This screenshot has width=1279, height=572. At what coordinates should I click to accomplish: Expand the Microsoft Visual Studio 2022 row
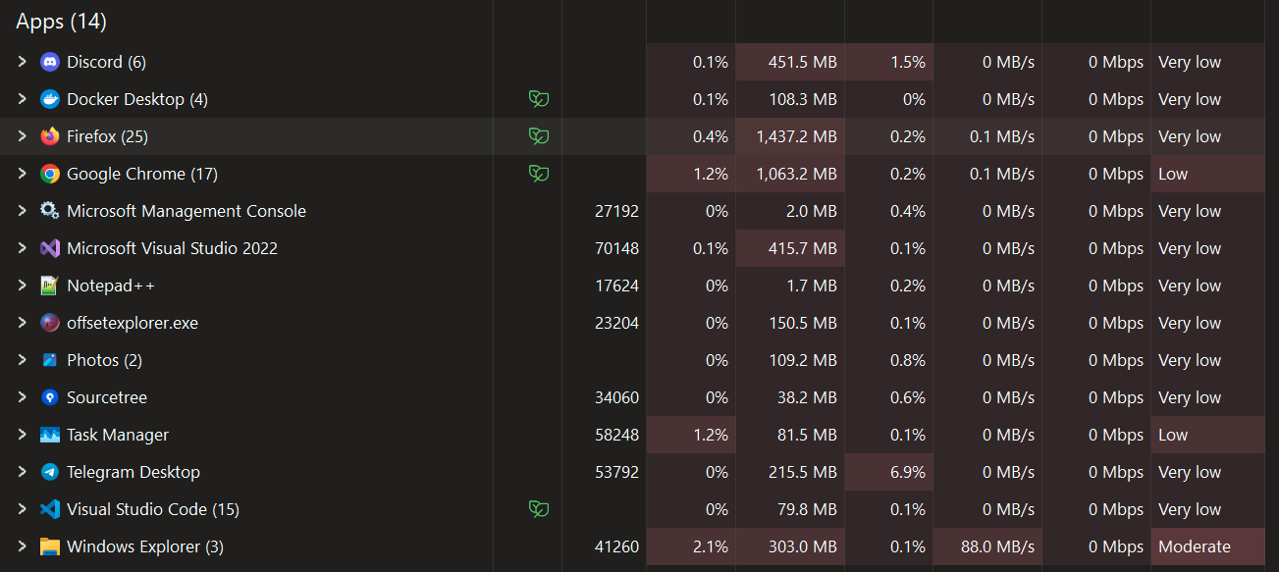(x=22, y=248)
